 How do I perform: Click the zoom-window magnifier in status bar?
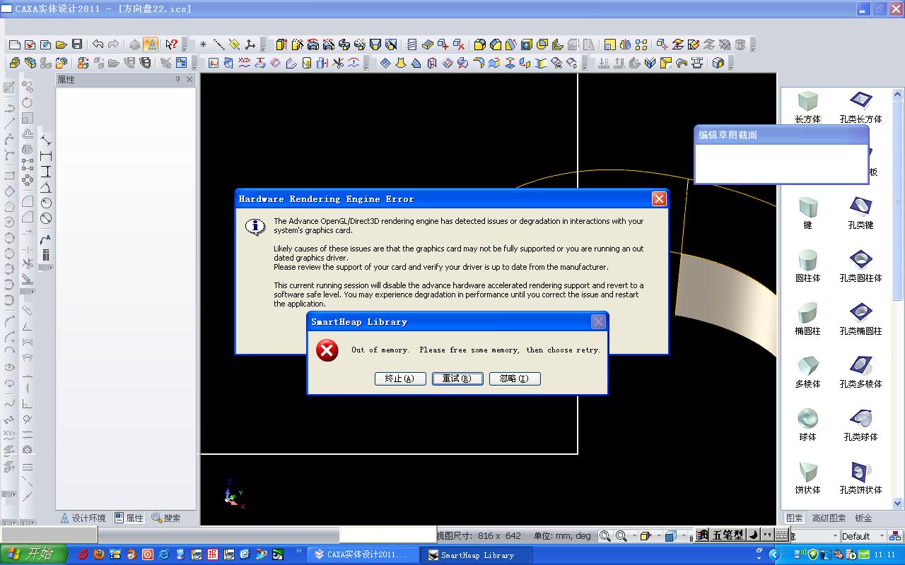[605, 536]
